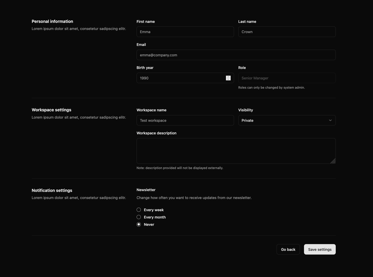
Task: Click the Workspace settings heading
Action: pyautogui.click(x=51, y=110)
